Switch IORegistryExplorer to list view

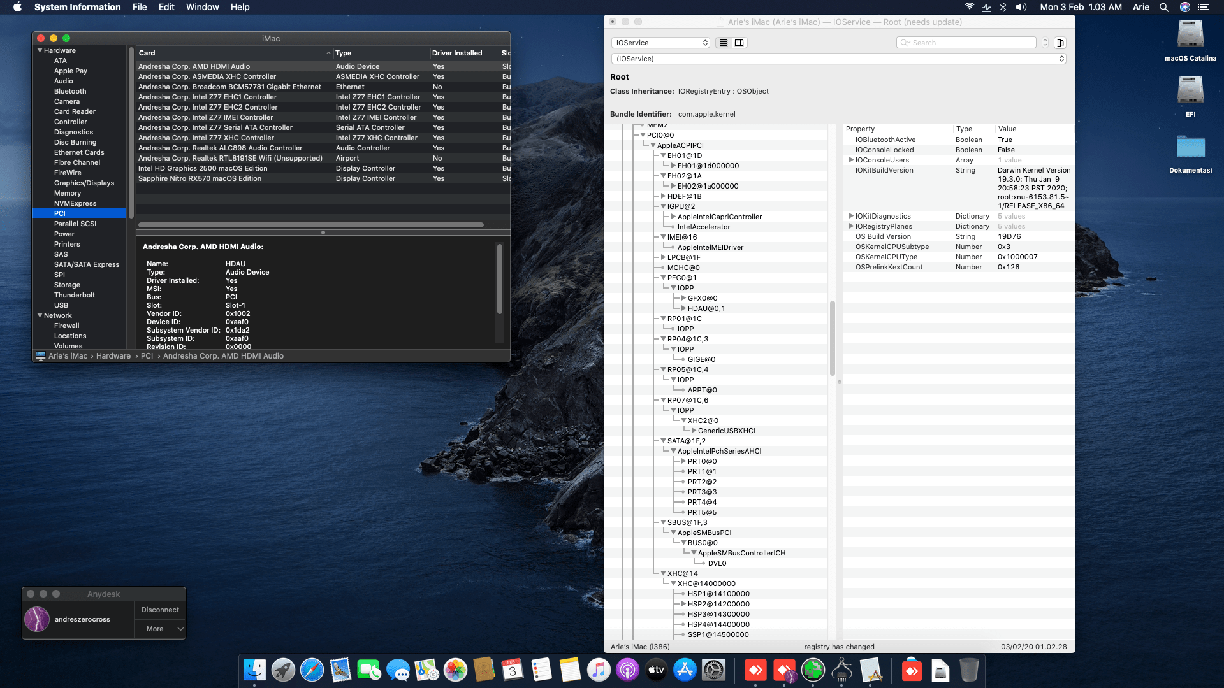724,43
